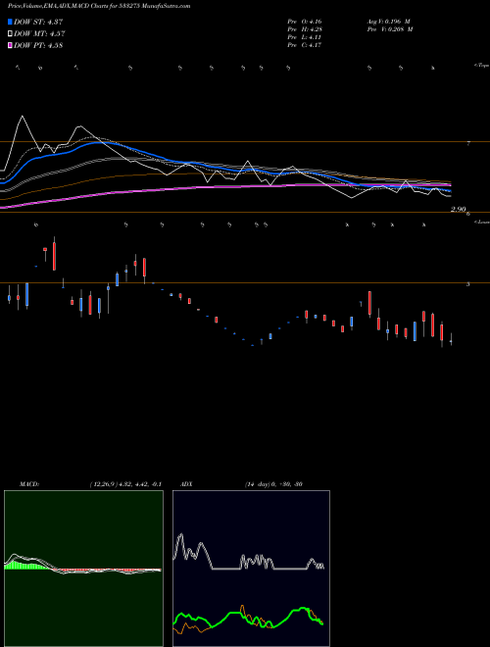Click the last candlestick at the chart's right end
This screenshot has height=647, width=490.
coord(451,340)
